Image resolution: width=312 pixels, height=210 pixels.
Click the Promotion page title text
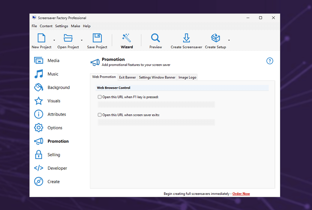click(113, 59)
